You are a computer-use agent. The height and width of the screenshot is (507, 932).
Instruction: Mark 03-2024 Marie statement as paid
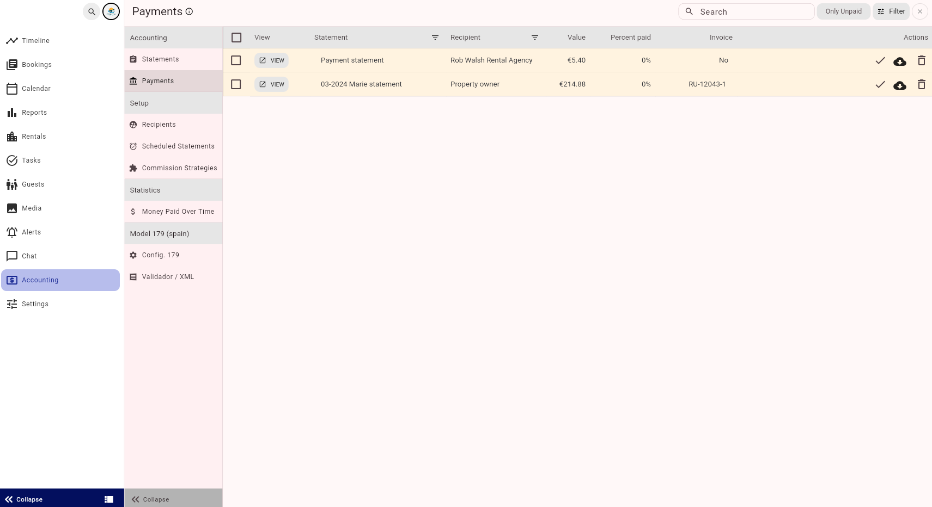880,84
